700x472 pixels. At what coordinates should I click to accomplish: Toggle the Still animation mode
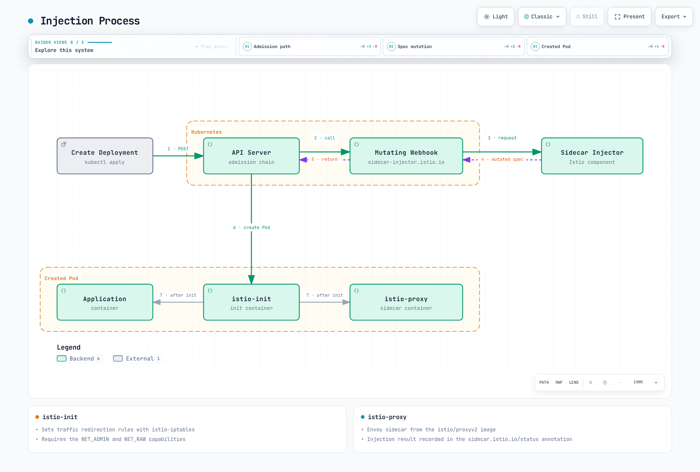click(587, 17)
